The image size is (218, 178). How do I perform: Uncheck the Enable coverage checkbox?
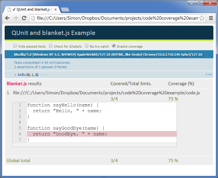pos(114,46)
